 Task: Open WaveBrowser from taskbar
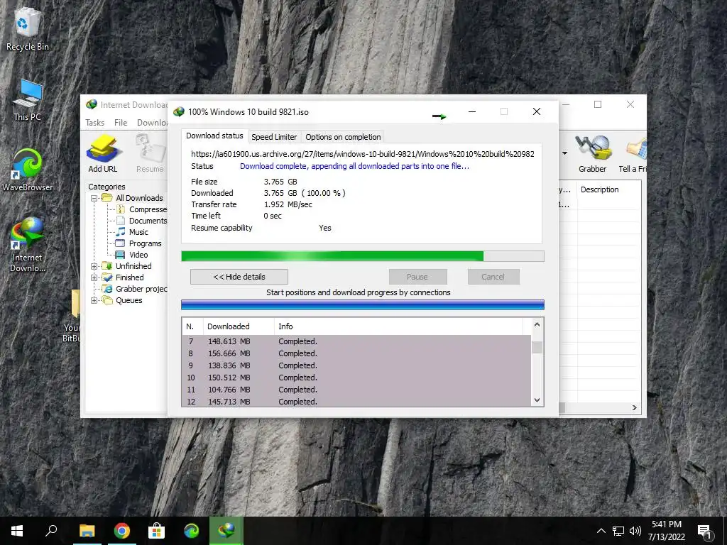pos(191,531)
